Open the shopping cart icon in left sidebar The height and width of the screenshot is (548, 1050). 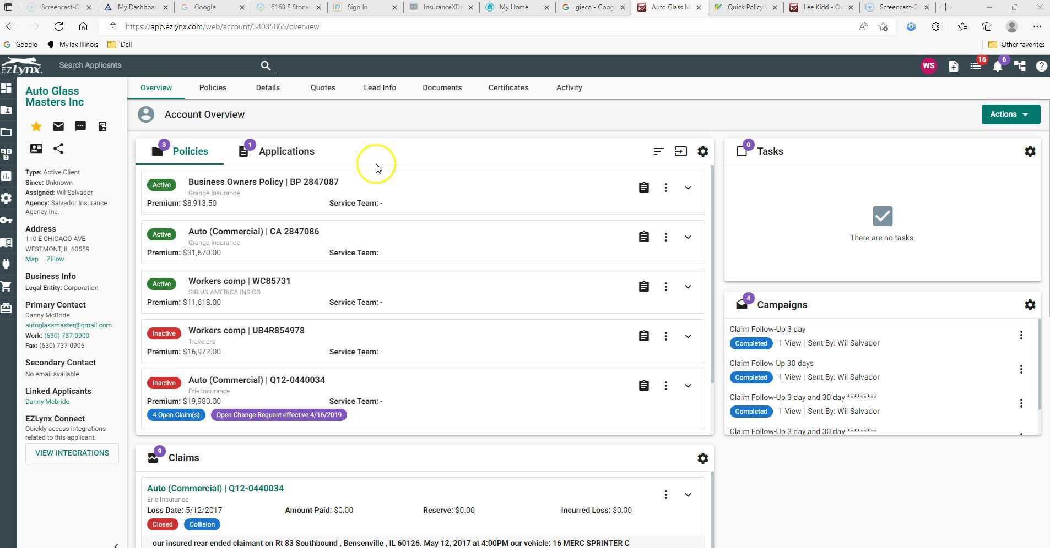point(8,286)
